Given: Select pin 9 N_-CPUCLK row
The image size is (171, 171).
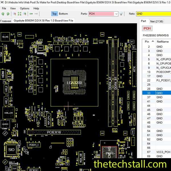Looking at the screenshot, I should [156, 68].
